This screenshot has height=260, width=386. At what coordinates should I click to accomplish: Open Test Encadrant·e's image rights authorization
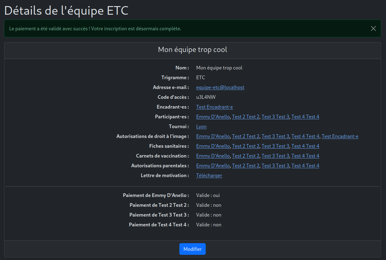340,136
